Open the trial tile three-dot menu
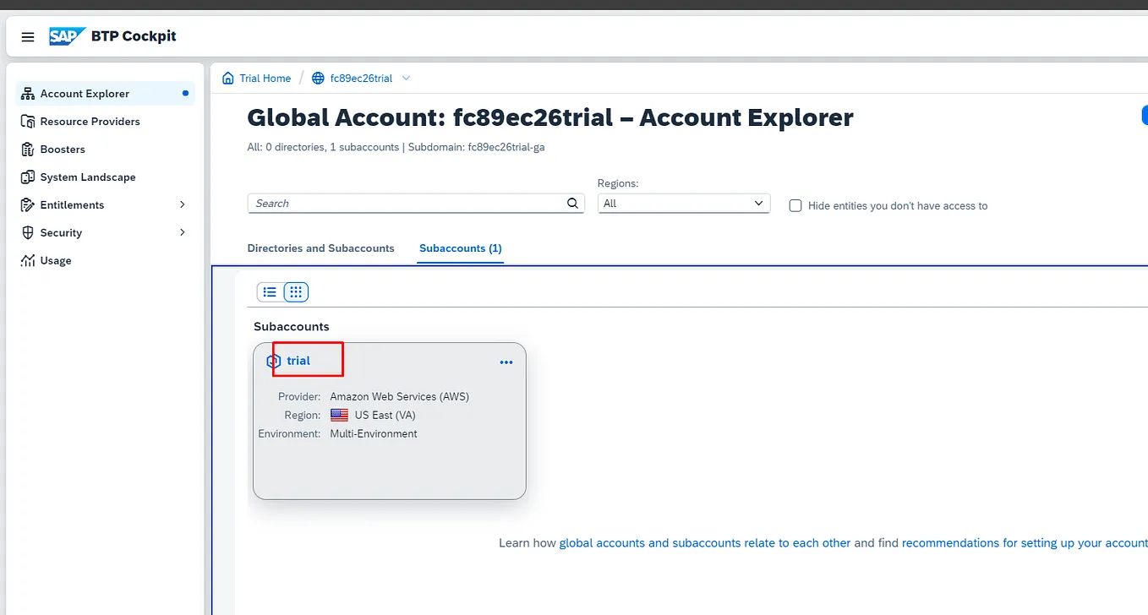The height and width of the screenshot is (615, 1148). [x=506, y=362]
